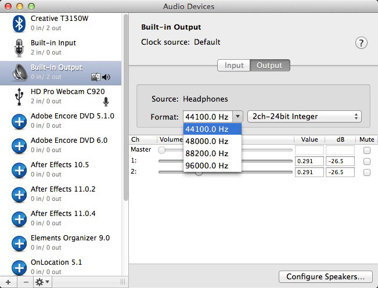The width and height of the screenshot is (378, 288).
Task: Click the system alert Finder-face icon on Built-in Output
Action: 96,77
